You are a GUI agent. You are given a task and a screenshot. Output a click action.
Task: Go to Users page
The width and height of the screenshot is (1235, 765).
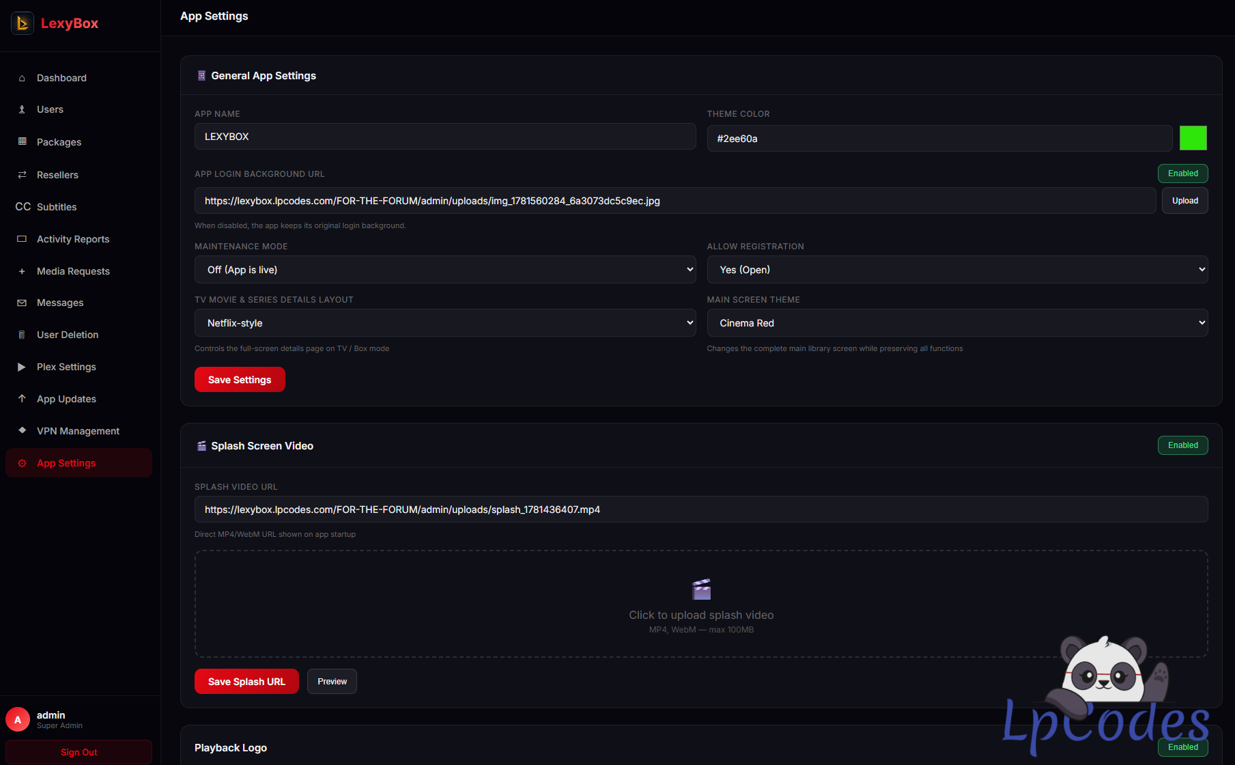click(x=79, y=109)
